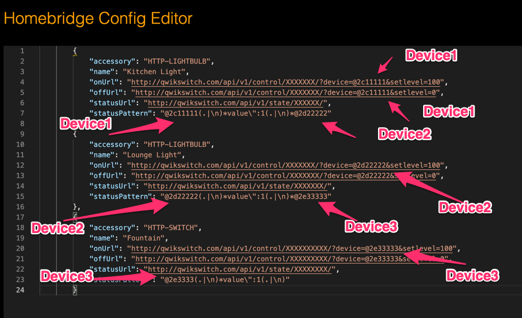
Task: Click the opening brace on line 1
Action: [75, 51]
